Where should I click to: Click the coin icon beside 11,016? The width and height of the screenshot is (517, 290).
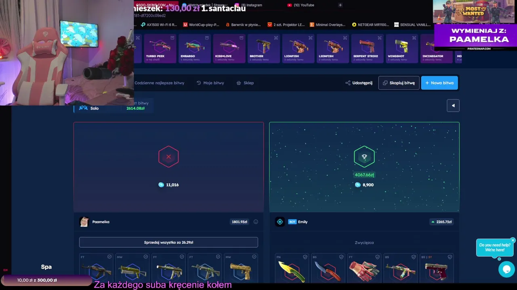tap(161, 185)
